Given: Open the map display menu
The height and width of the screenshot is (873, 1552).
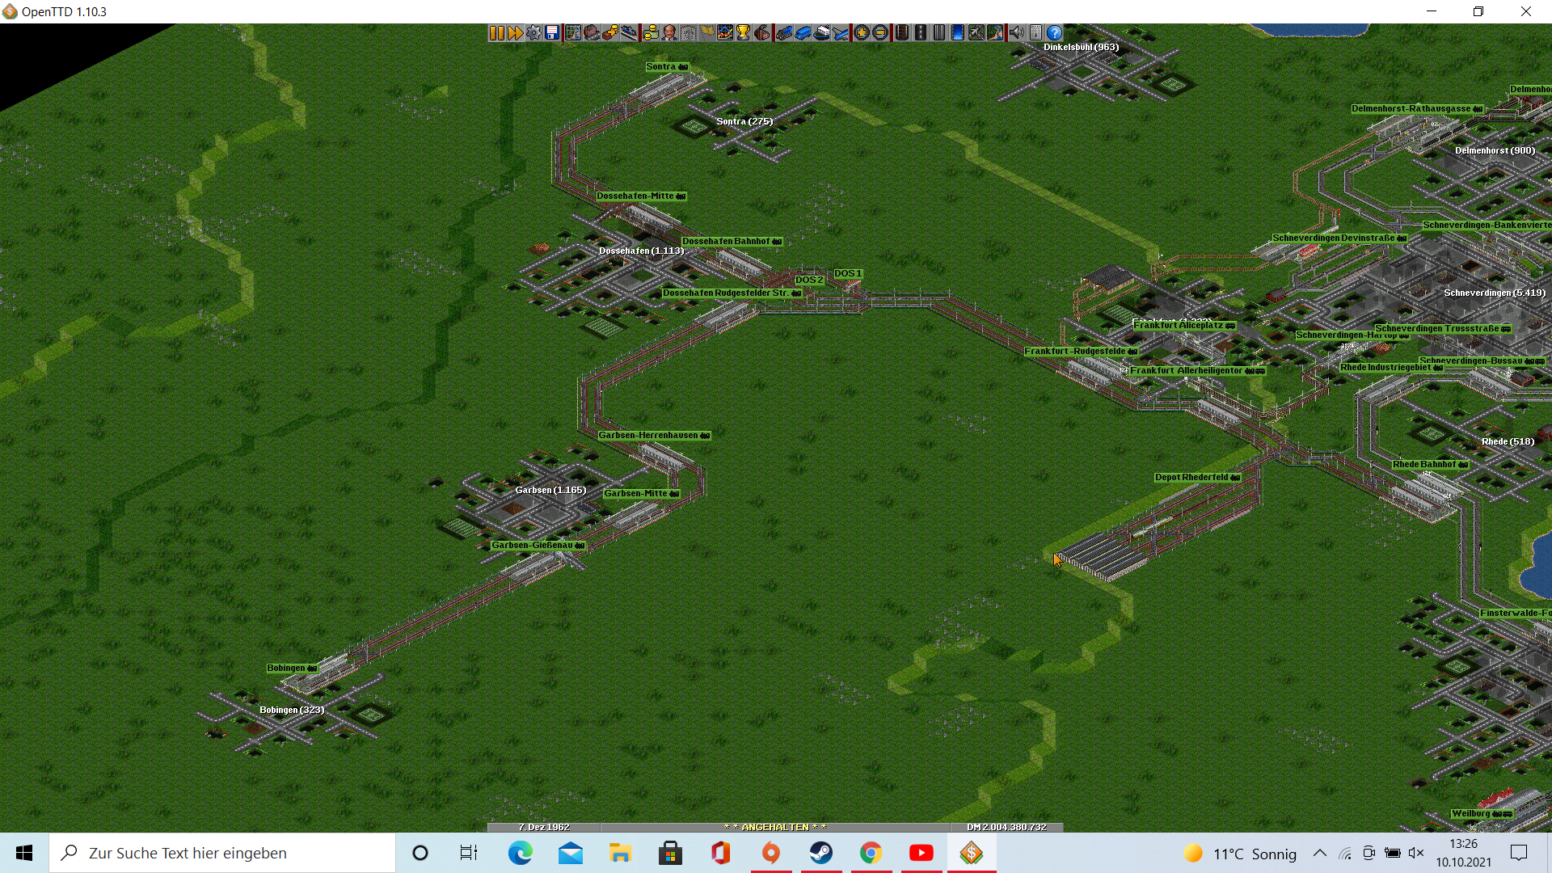Looking at the screenshot, I should coord(573,33).
